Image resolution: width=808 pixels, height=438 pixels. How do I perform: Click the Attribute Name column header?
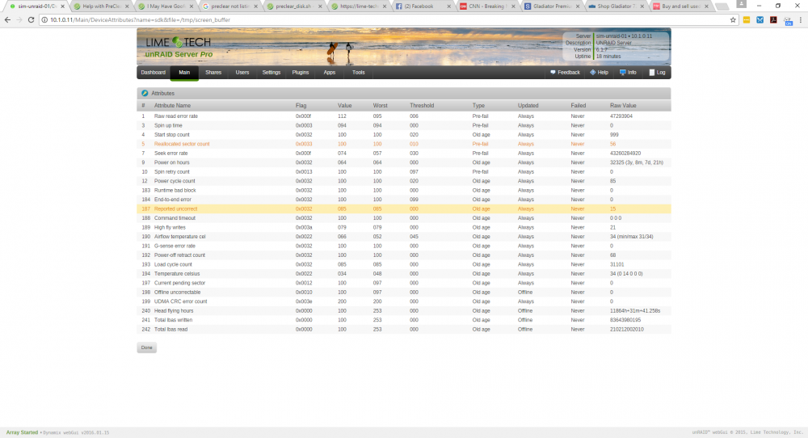172,105
